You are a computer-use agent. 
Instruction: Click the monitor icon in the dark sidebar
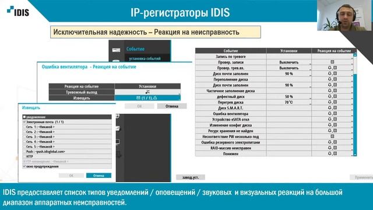point(118,142)
